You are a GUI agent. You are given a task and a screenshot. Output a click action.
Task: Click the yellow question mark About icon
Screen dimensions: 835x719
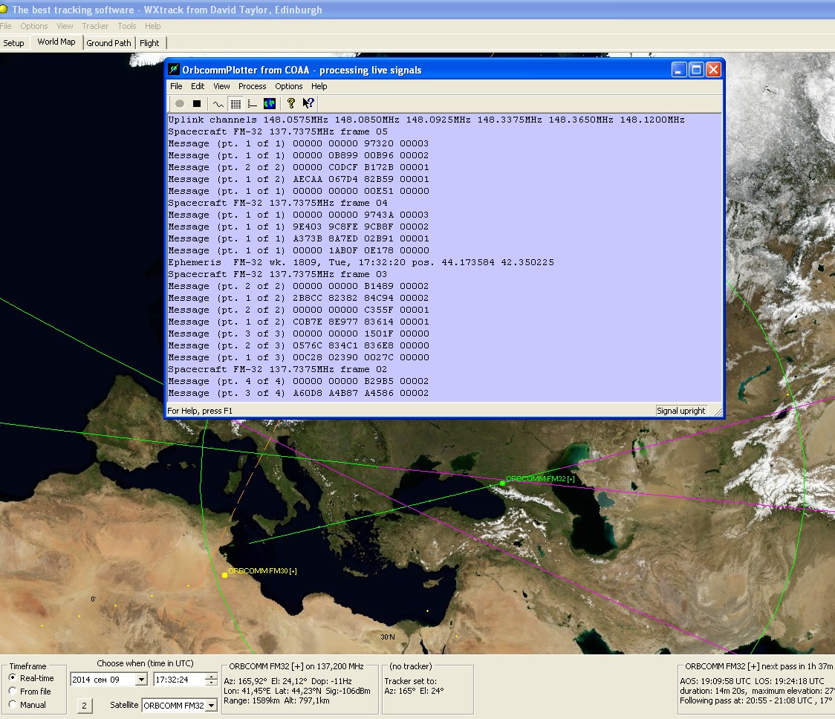(x=290, y=104)
